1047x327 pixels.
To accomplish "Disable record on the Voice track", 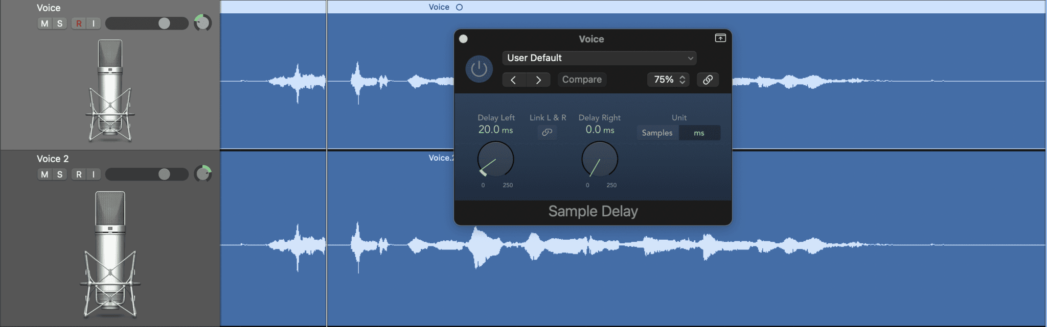I will [x=79, y=23].
